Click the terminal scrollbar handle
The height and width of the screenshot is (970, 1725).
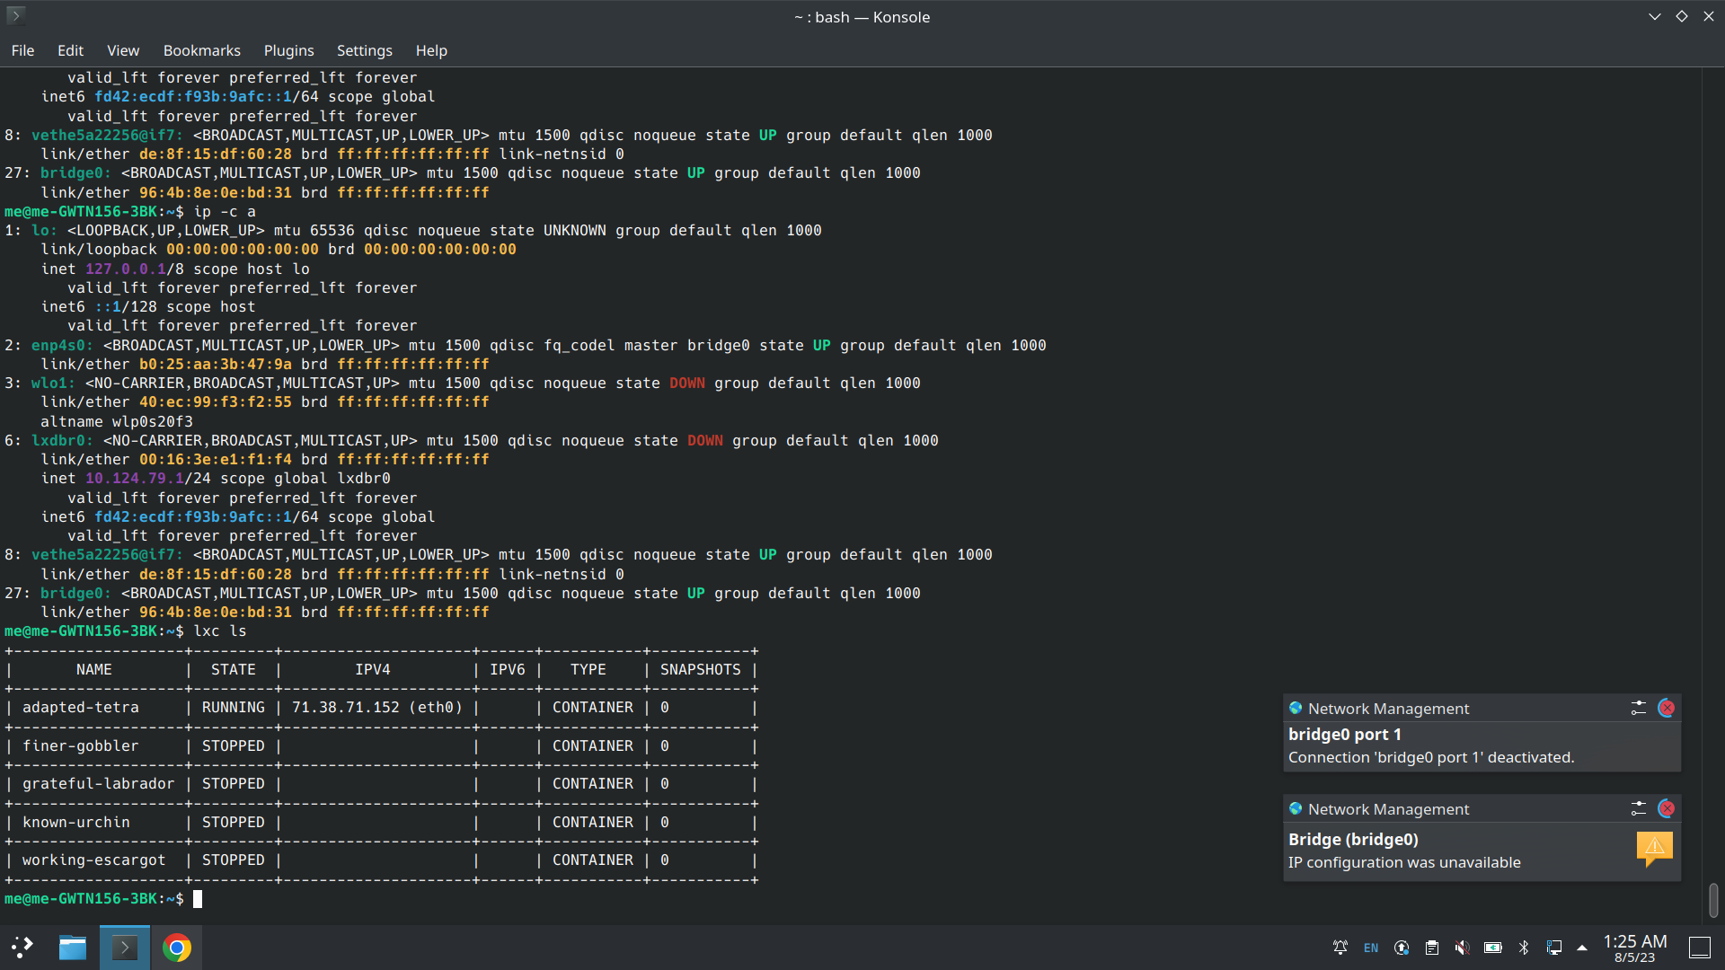[x=1712, y=899]
